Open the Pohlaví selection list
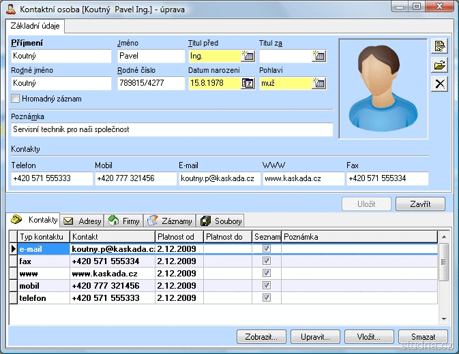Screen dimensions: 459x354 point(319,83)
